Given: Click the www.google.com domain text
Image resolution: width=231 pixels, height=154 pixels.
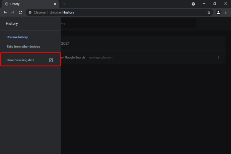Looking at the screenshot, I should pos(100,58).
